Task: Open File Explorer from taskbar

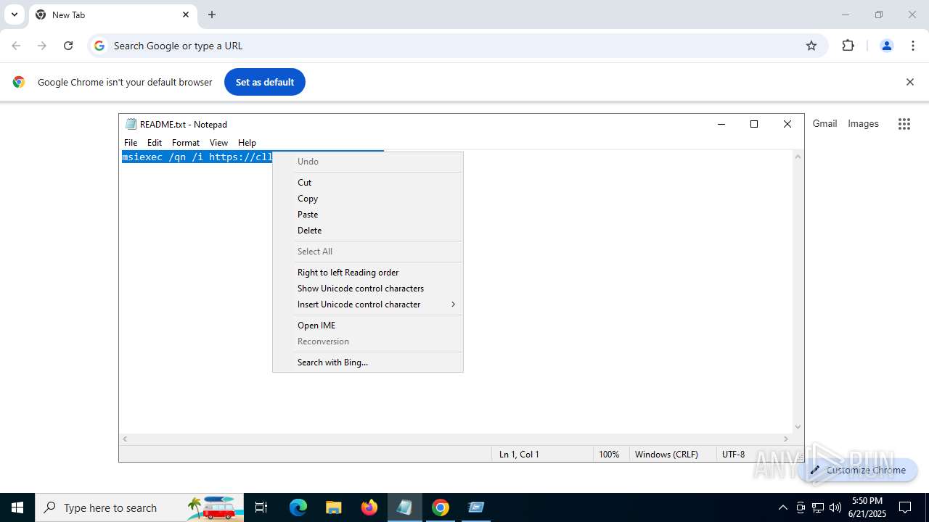Action: pos(333,507)
